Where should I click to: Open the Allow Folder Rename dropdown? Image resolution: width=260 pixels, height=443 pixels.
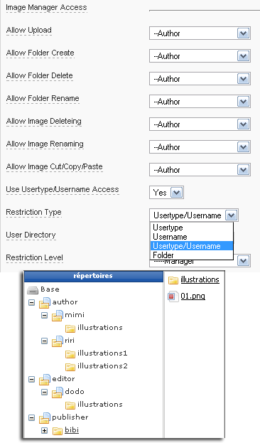click(200, 102)
